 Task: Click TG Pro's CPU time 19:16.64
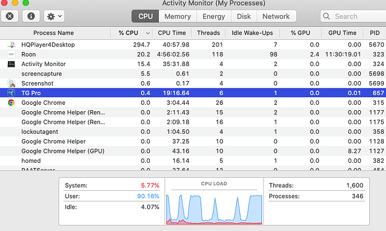click(176, 93)
